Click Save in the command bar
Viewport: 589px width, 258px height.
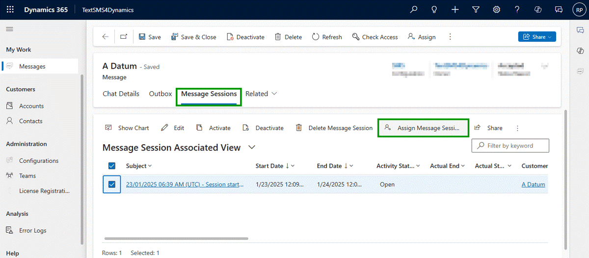click(150, 37)
